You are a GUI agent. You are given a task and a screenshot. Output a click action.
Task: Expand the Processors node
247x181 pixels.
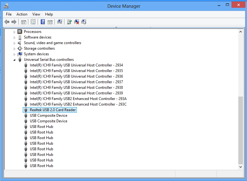coord(14,32)
